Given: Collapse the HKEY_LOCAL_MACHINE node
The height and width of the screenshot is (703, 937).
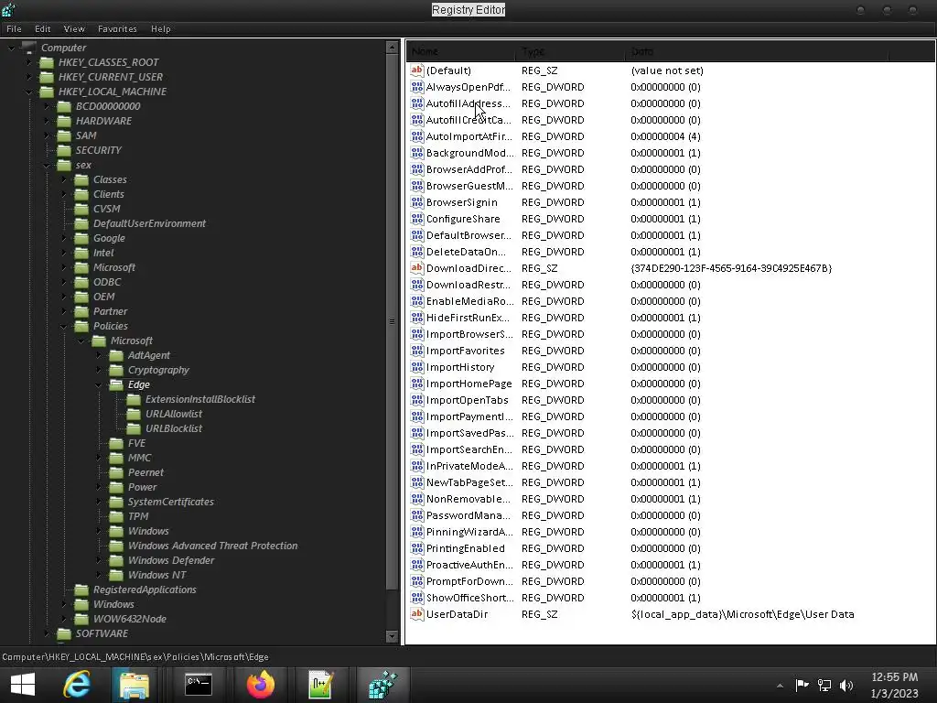Looking at the screenshot, I should tap(28, 92).
